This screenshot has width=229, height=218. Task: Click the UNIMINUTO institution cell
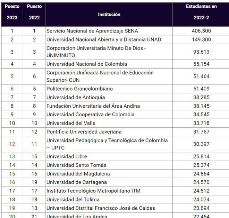tap(96, 52)
